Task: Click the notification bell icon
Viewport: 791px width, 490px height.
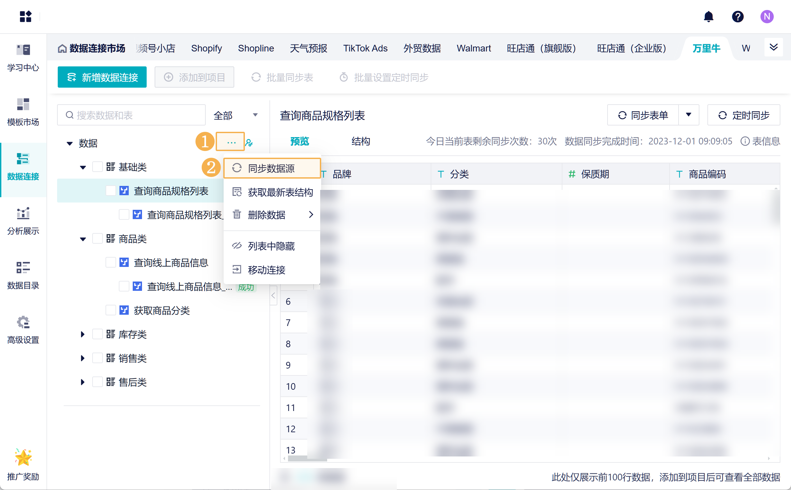Action: pyautogui.click(x=708, y=17)
